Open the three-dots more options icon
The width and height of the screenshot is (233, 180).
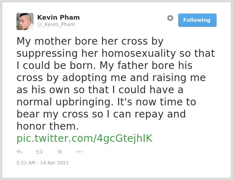tap(79, 152)
